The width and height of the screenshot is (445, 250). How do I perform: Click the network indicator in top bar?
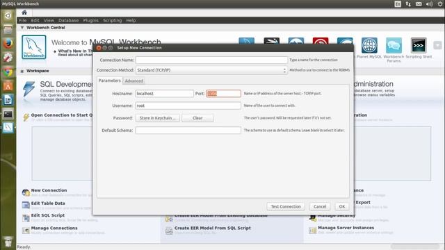click(408, 3)
